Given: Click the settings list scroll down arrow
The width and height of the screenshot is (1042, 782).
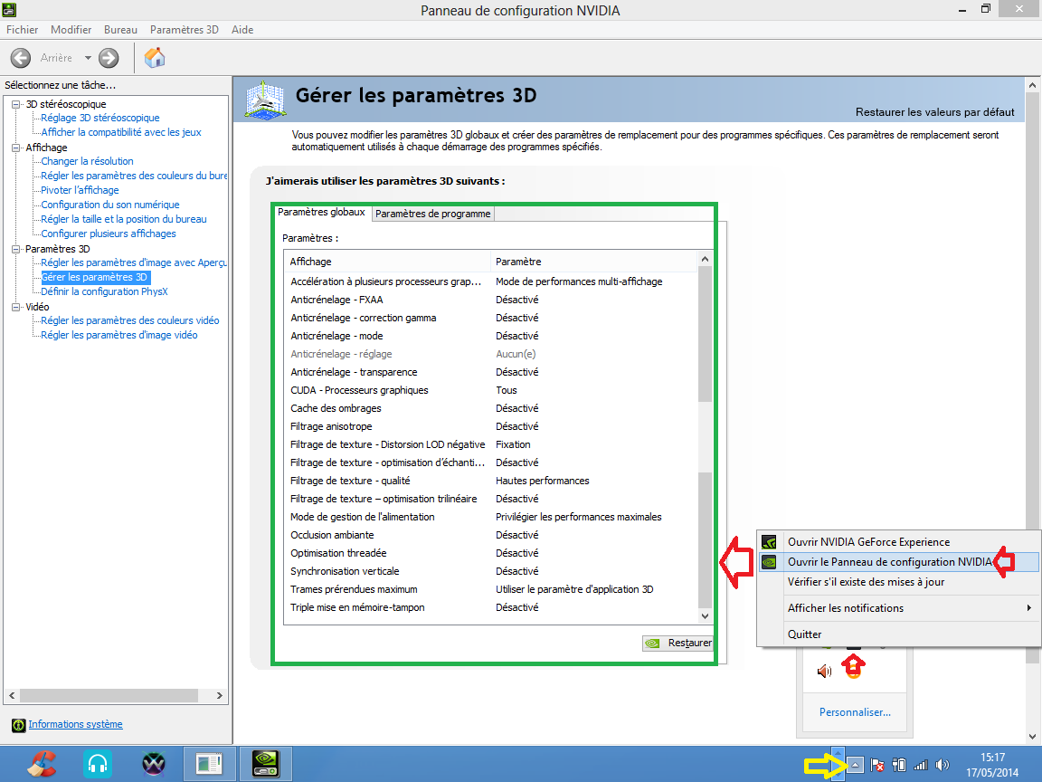Looking at the screenshot, I should [706, 616].
